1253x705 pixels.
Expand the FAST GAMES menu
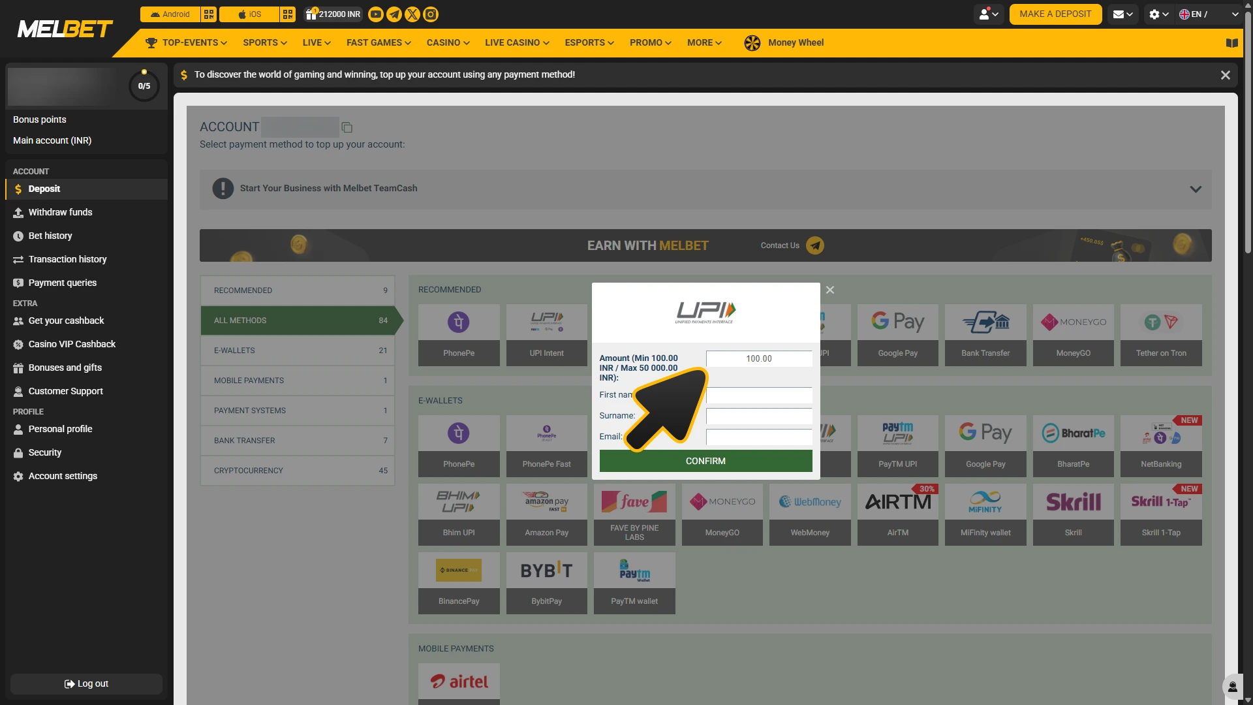[x=379, y=43]
